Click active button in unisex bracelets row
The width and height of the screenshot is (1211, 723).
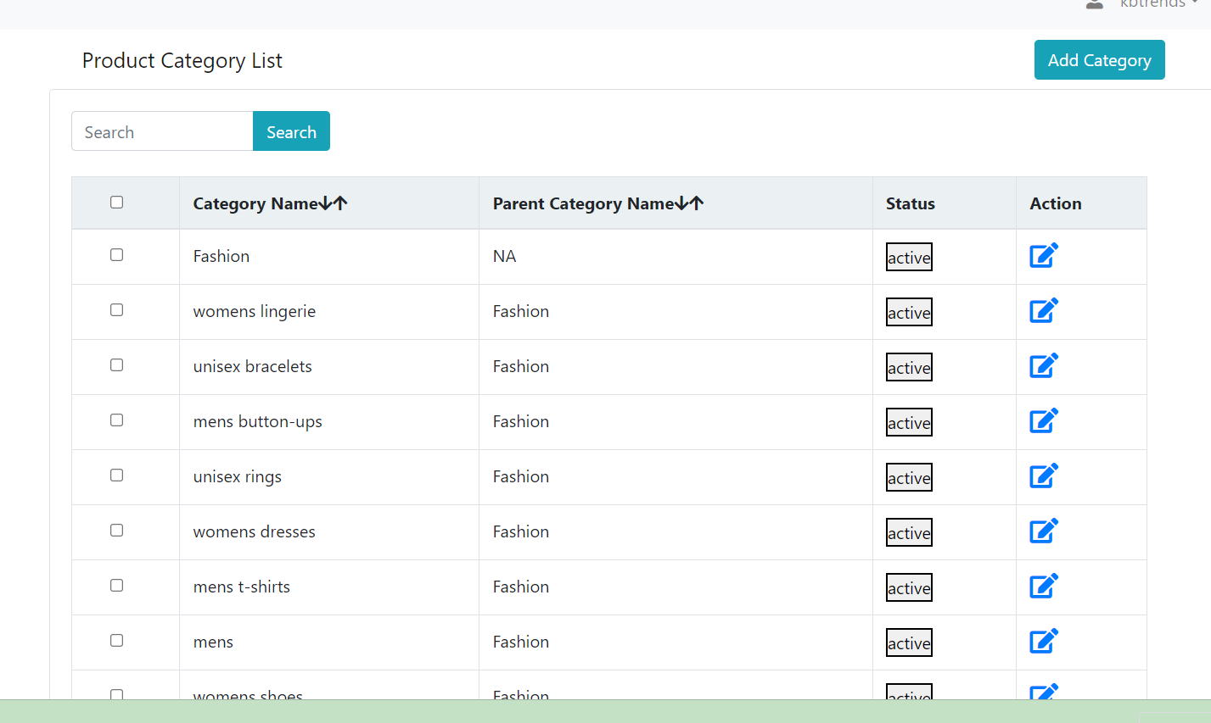(909, 367)
